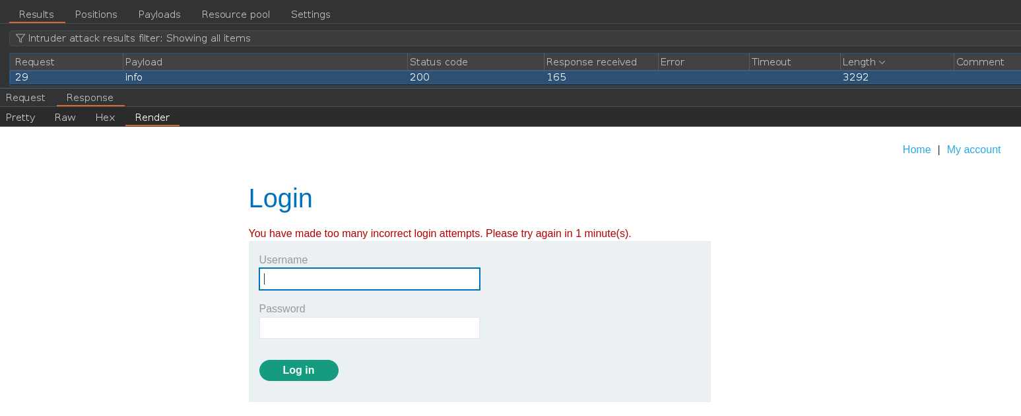Viewport: 1021px width, 416px height.
Task: Open the My account link
Action: 973,150
